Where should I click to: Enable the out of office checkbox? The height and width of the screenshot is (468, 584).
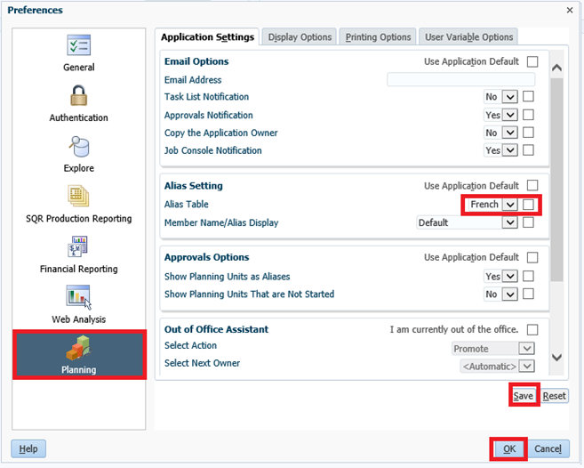(x=532, y=330)
